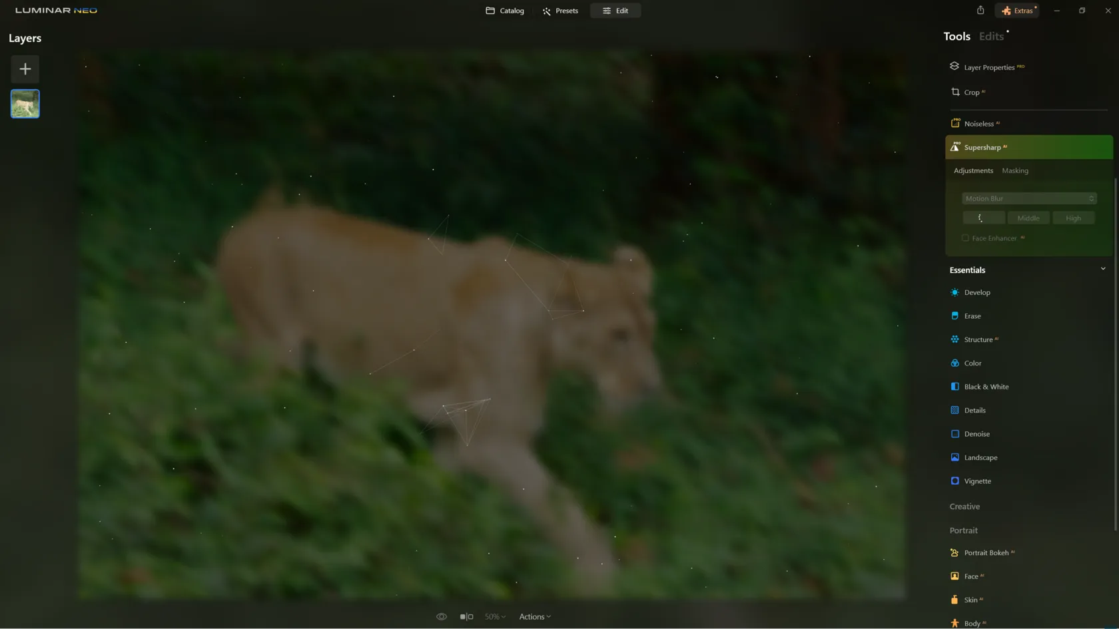Open the Actions menu
This screenshot has width=1119, height=629.
[x=534, y=617]
